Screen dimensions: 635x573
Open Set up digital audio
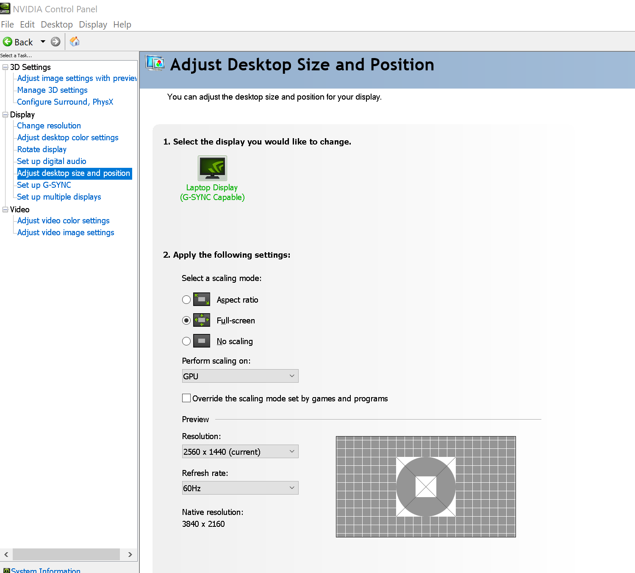pos(51,161)
